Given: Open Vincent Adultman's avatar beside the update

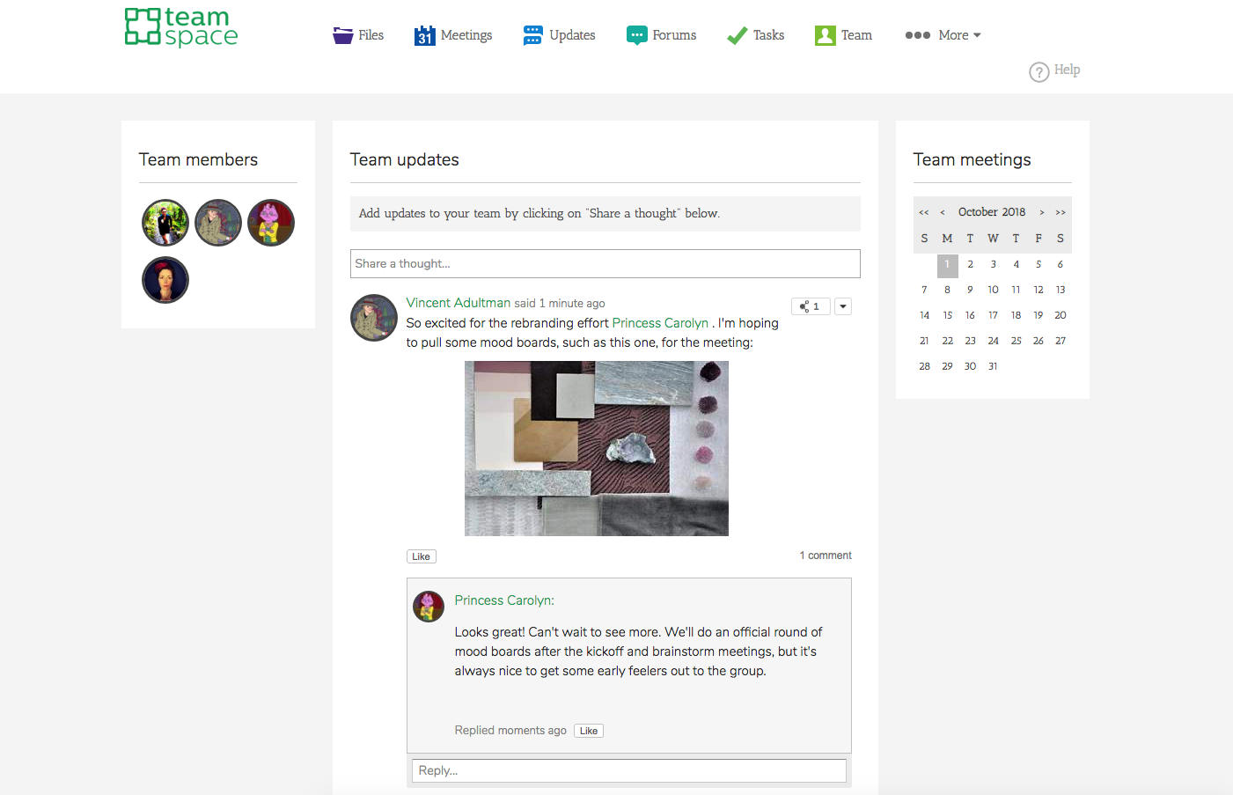Looking at the screenshot, I should [374, 318].
